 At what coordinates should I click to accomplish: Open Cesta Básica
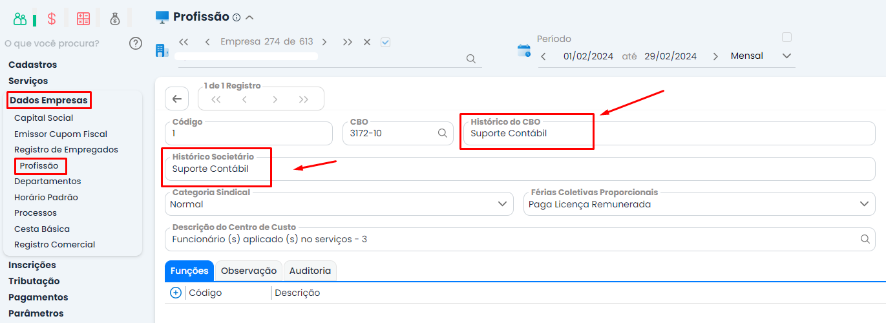42,229
